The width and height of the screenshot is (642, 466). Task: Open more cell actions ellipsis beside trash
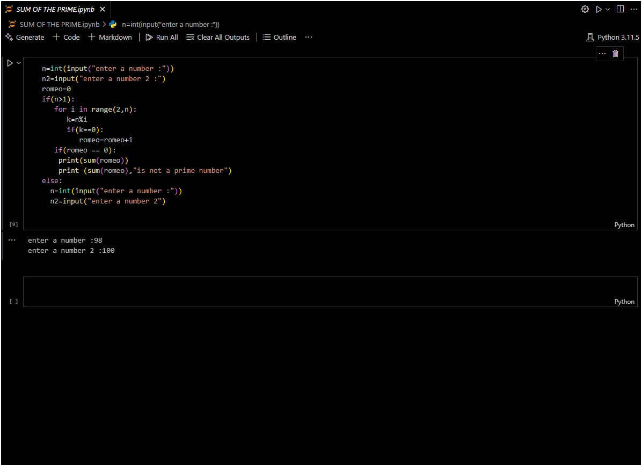point(602,53)
